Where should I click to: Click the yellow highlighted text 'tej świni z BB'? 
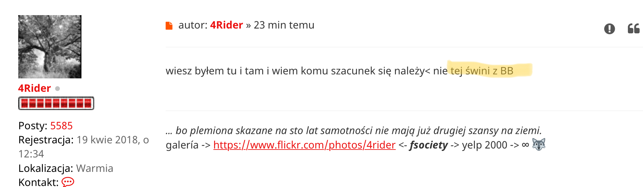point(482,71)
